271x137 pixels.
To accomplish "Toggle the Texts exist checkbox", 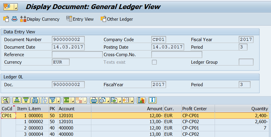I will (154, 62).
